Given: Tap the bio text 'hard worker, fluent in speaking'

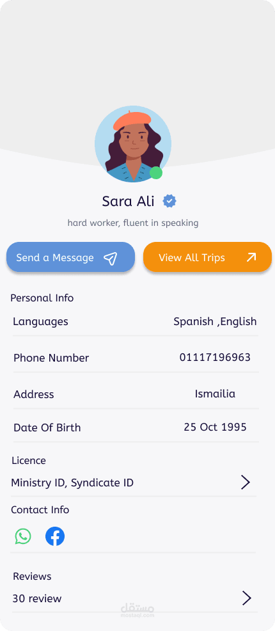Looking at the screenshot, I should pos(133,223).
